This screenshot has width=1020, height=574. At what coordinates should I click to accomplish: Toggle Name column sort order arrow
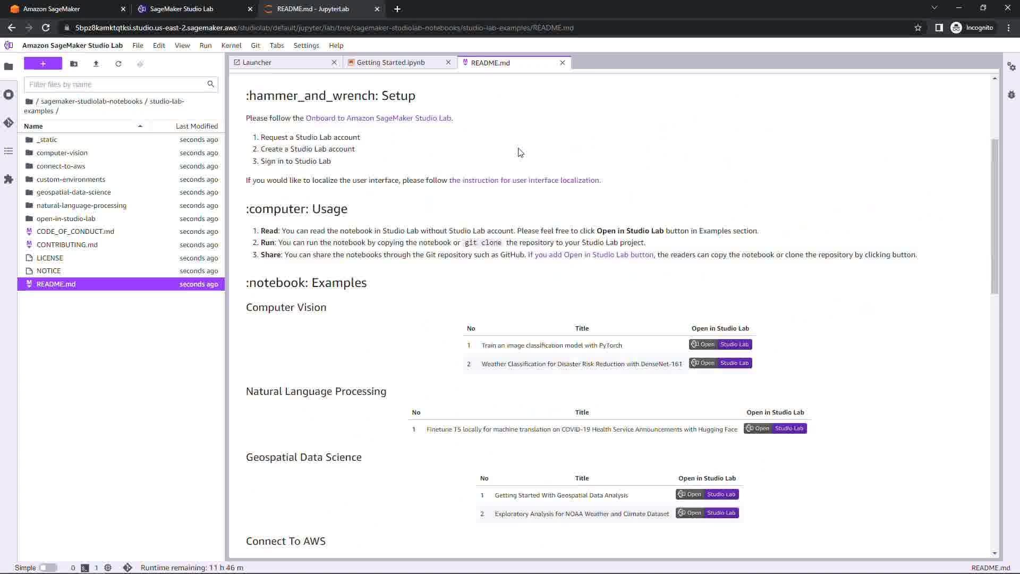pos(140,126)
